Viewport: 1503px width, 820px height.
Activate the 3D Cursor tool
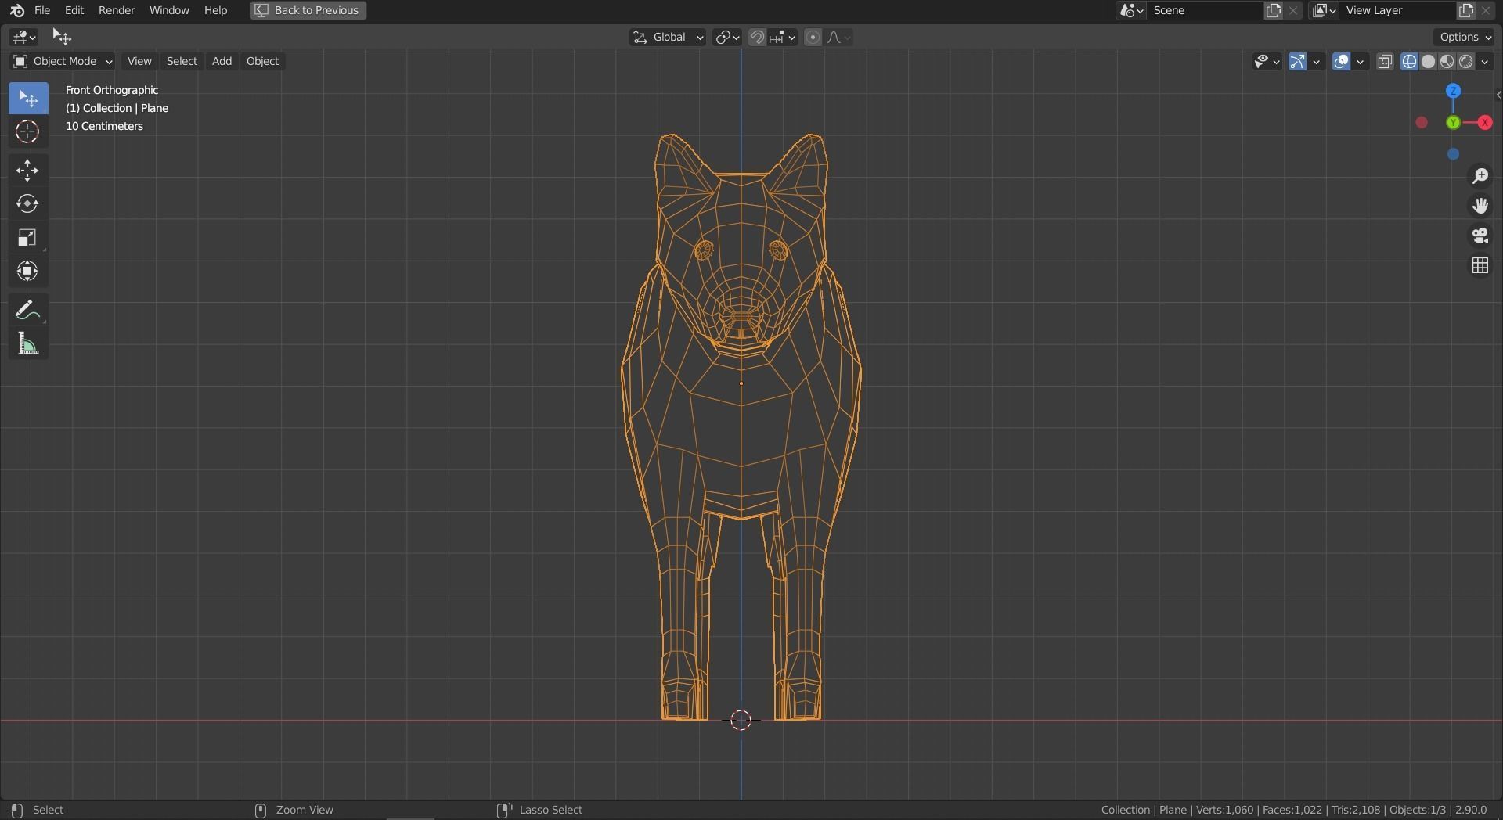tap(28, 131)
